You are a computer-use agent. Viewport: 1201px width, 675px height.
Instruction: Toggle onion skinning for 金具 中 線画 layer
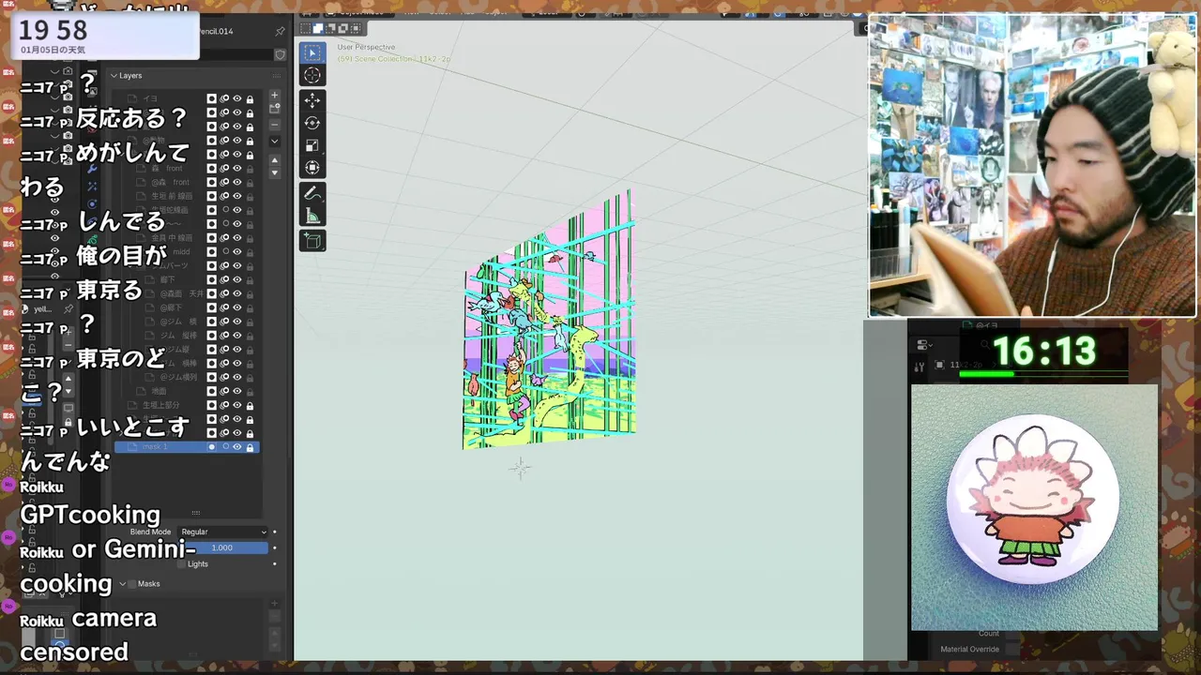225,237
